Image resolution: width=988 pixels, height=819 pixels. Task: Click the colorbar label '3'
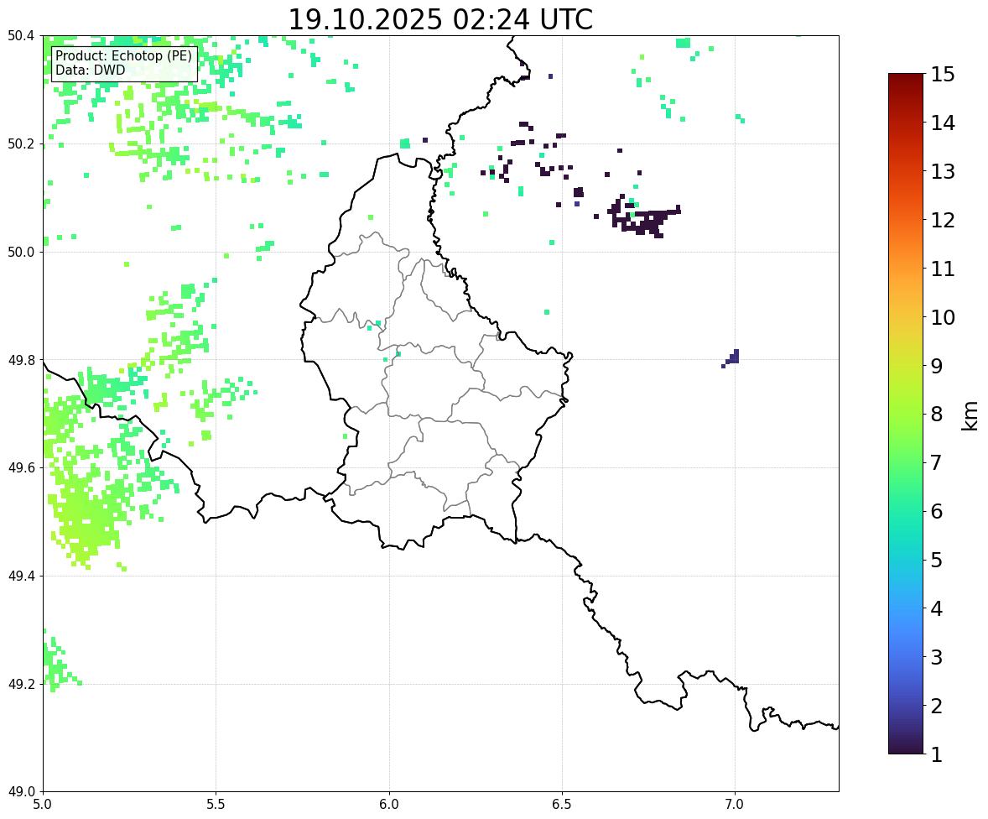[936, 657]
